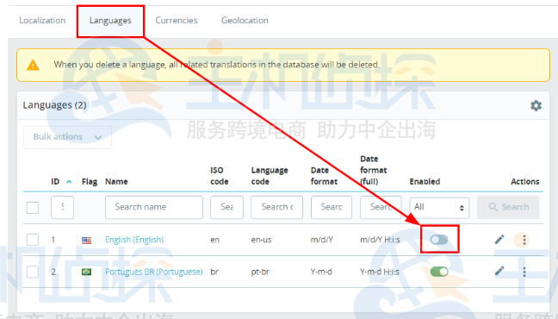Go to the Localization tab
The height and width of the screenshot is (319, 558).
click(42, 21)
